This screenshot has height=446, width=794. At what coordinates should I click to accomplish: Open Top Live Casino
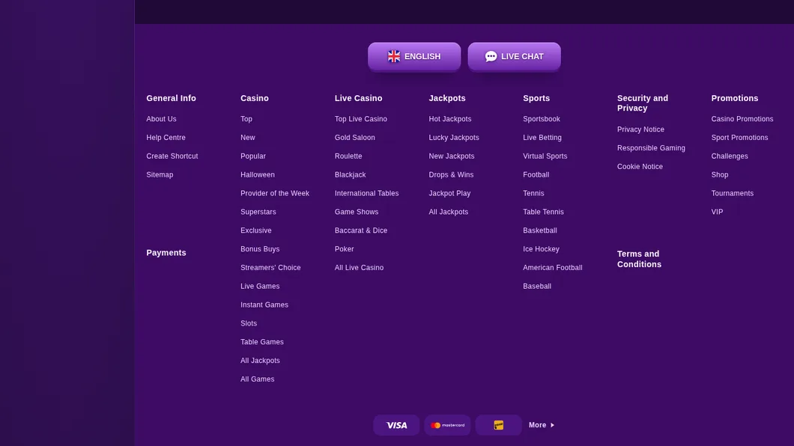[360, 119]
